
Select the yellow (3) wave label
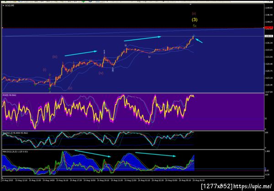195,20
